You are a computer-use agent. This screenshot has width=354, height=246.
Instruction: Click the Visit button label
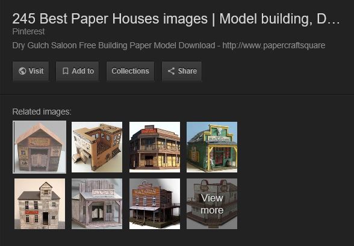click(36, 71)
